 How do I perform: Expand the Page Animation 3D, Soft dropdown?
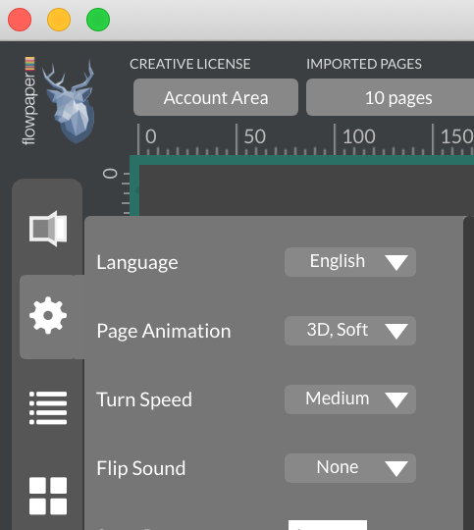tap(350, 331)
